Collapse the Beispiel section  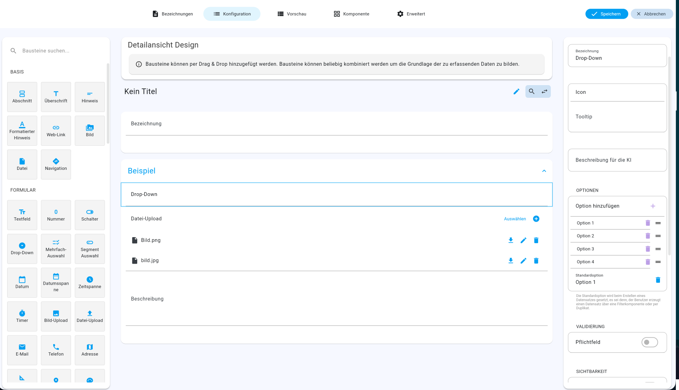[544, 171]
